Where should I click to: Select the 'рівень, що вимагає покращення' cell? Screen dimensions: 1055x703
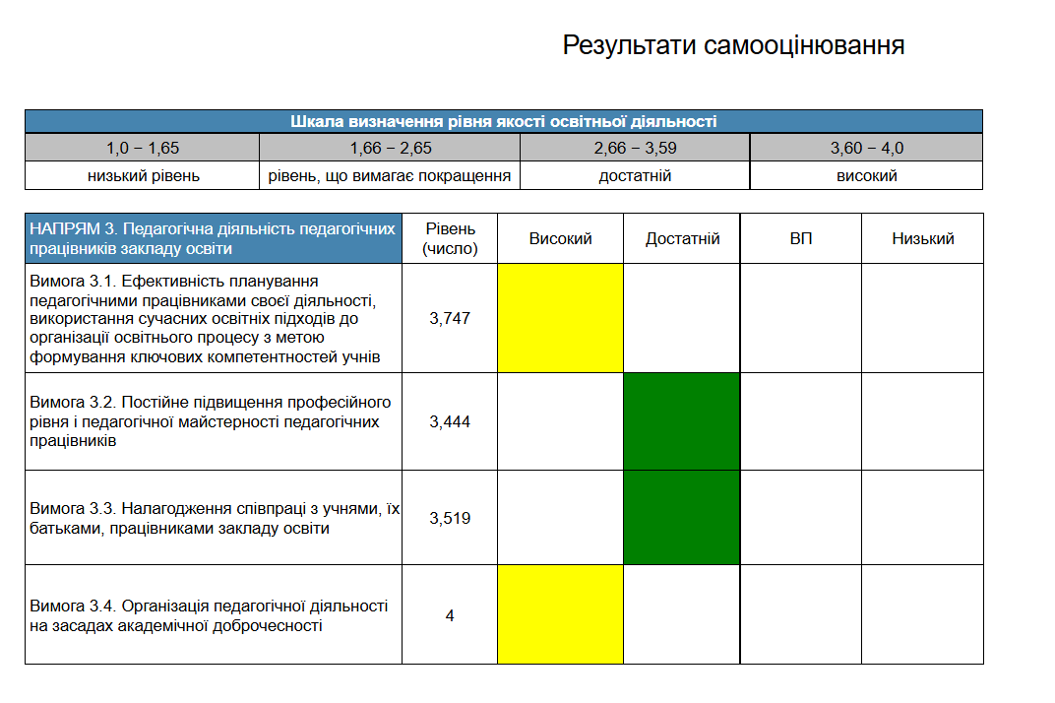point(391,175)
